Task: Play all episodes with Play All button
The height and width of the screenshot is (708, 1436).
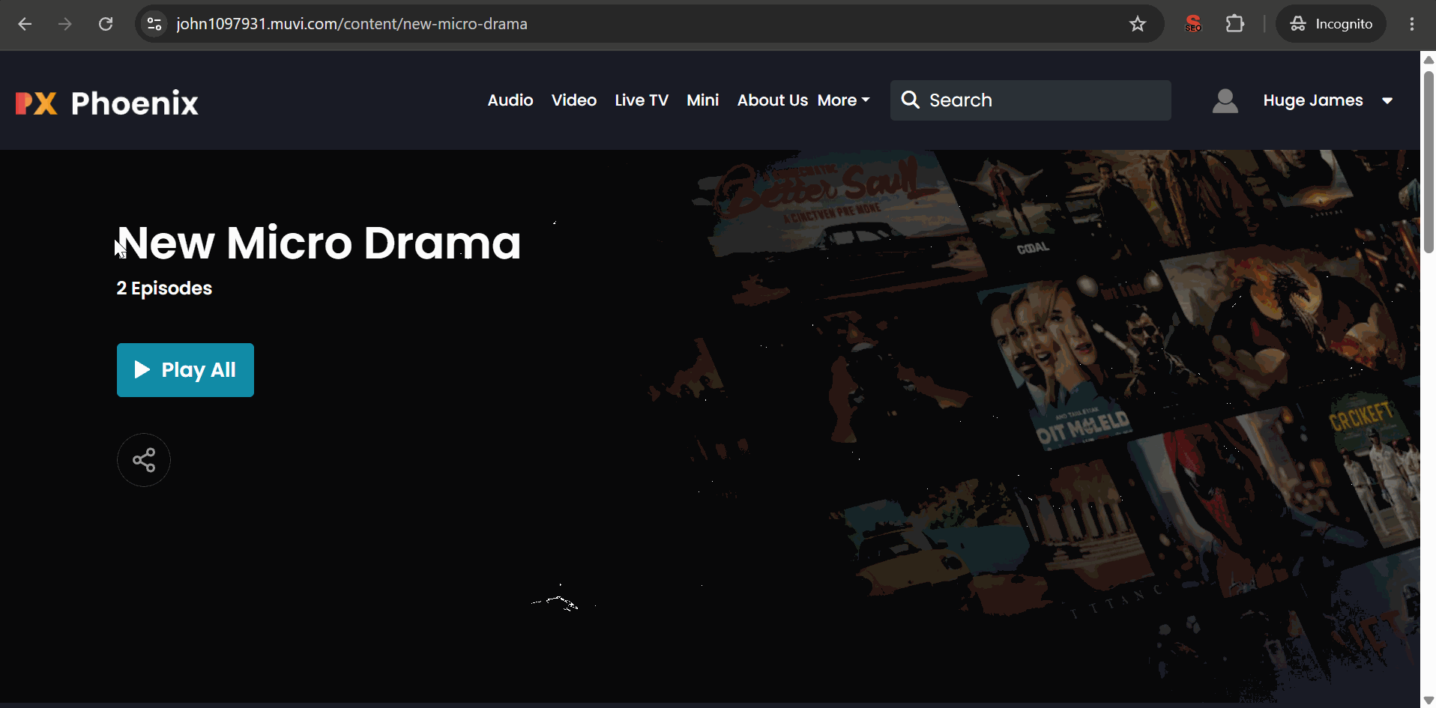Action: (185, 370)
